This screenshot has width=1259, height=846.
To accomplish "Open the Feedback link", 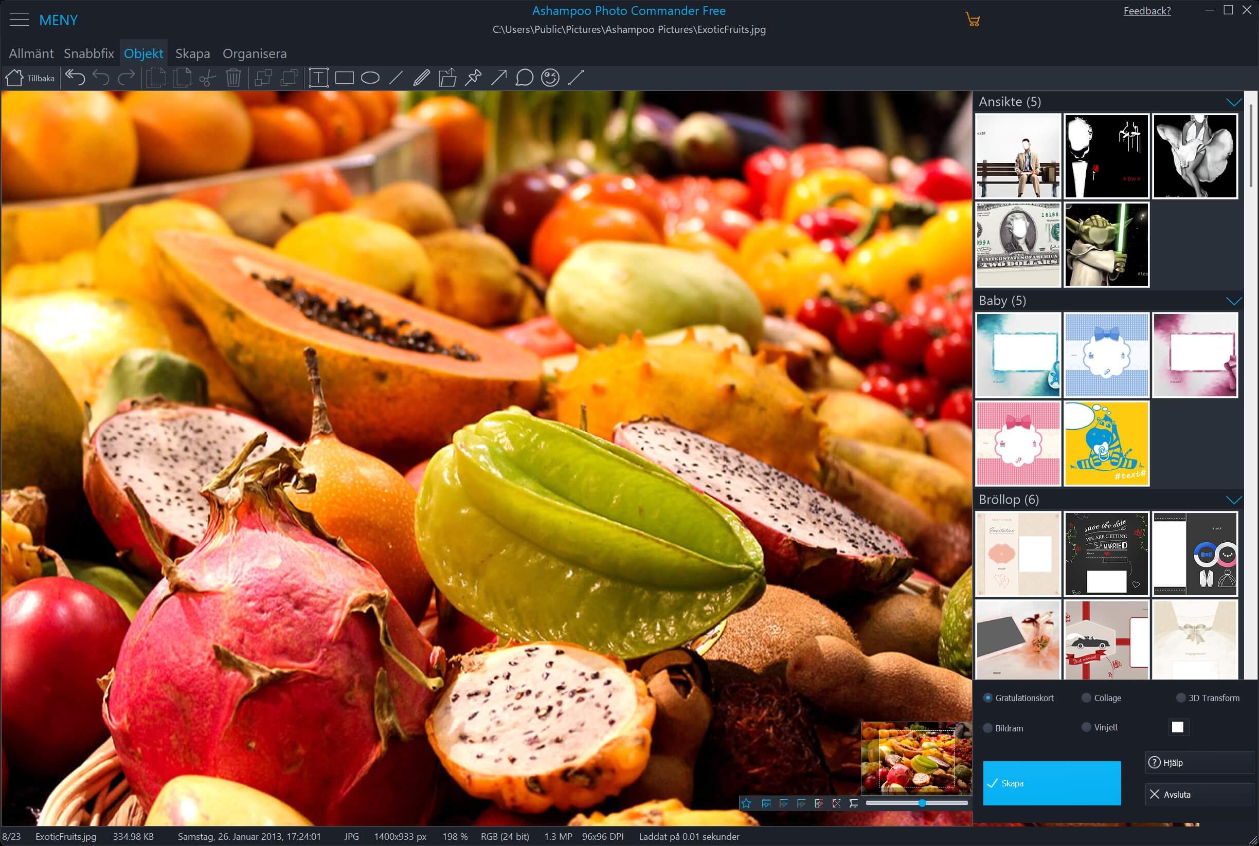I will tap(1147, 11).
